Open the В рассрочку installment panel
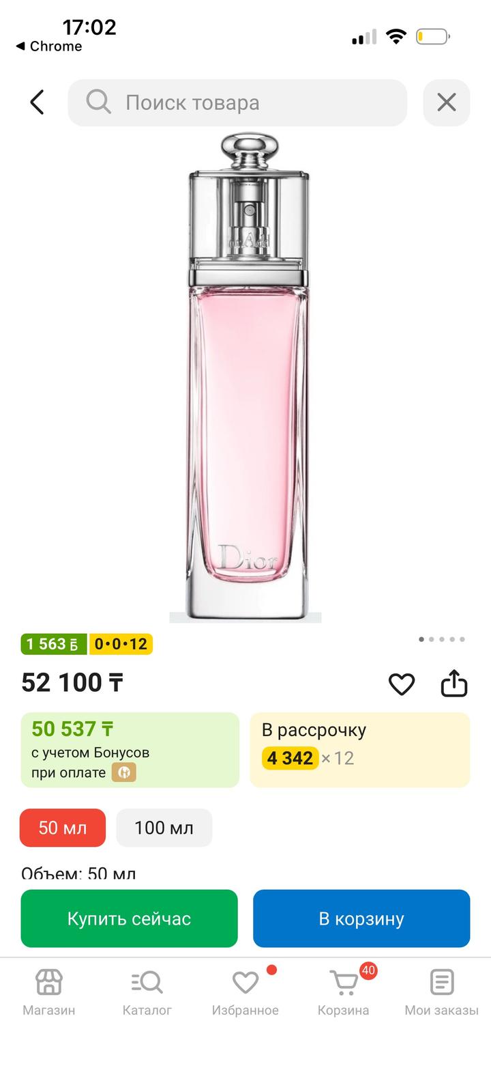 [x=359, y=749]
